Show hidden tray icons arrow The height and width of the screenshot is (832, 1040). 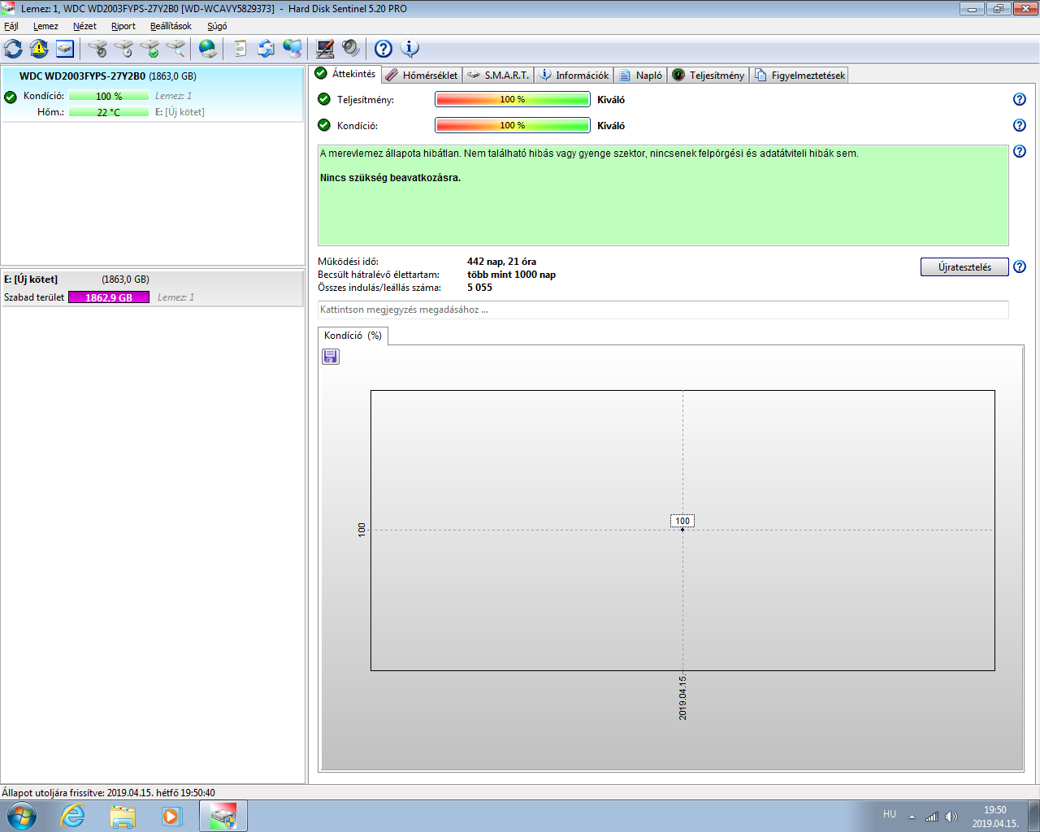click(912, 817)
